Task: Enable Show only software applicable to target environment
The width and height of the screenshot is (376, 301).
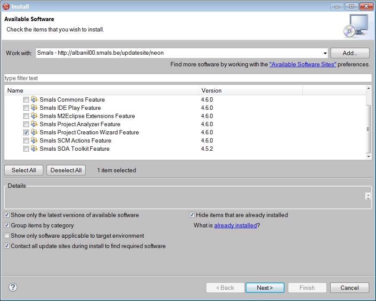Action: tap(7, 236)
